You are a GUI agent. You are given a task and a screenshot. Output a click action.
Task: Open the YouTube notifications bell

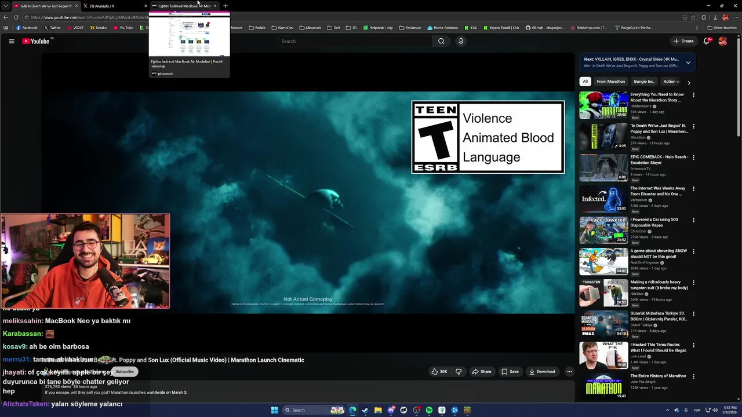(x=707, y=41)
